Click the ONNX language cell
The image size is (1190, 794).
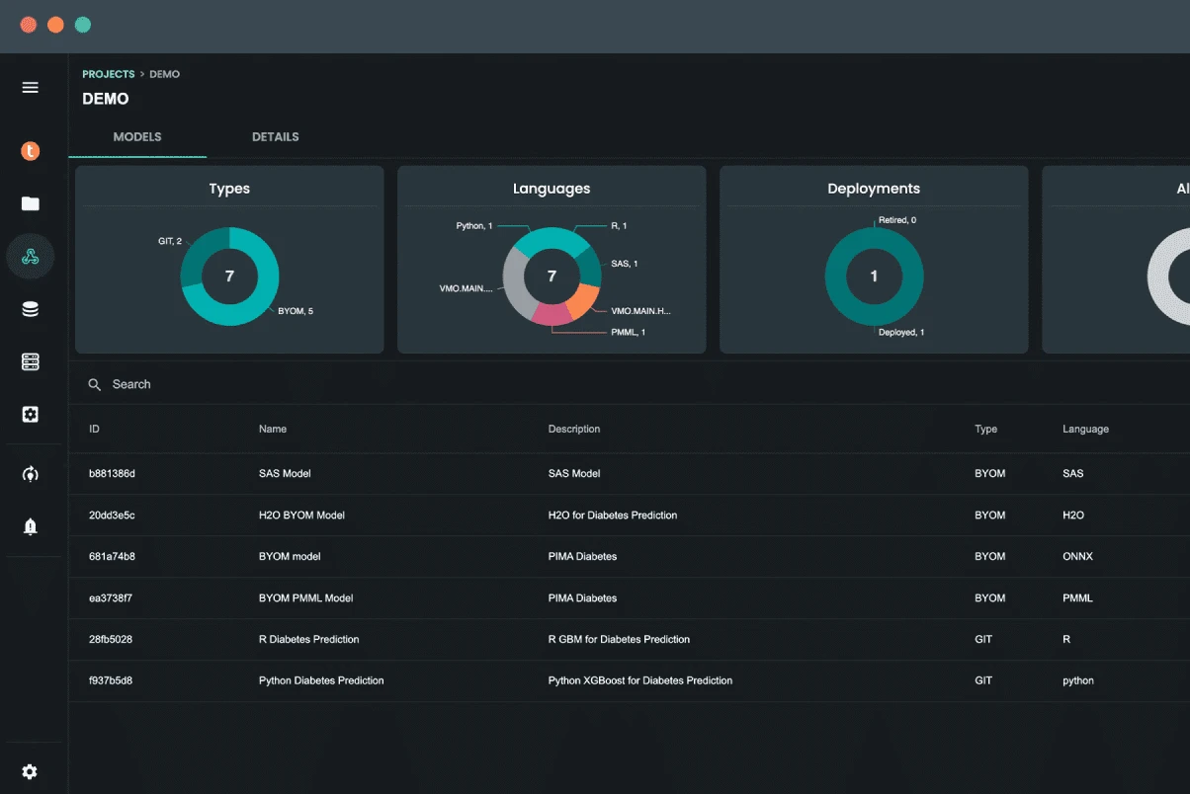pyautogui.click(x=1077, y=556)
